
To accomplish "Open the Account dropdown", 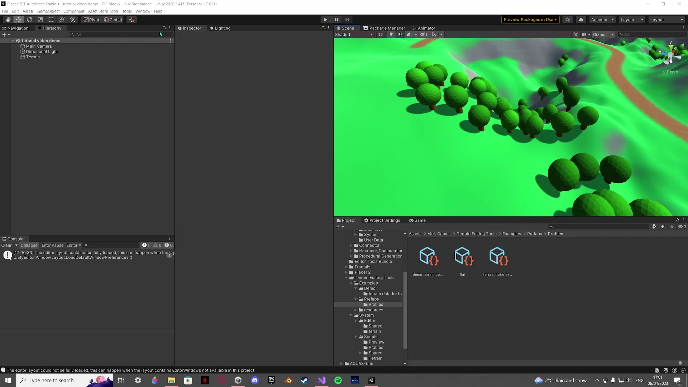I will 602,20.
